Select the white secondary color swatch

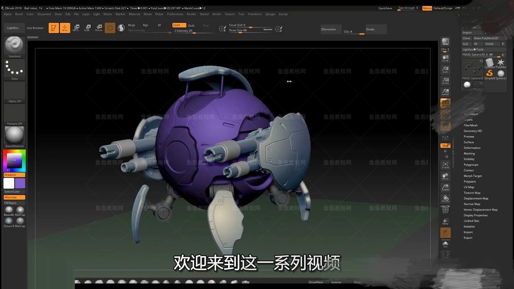(9, 183)
